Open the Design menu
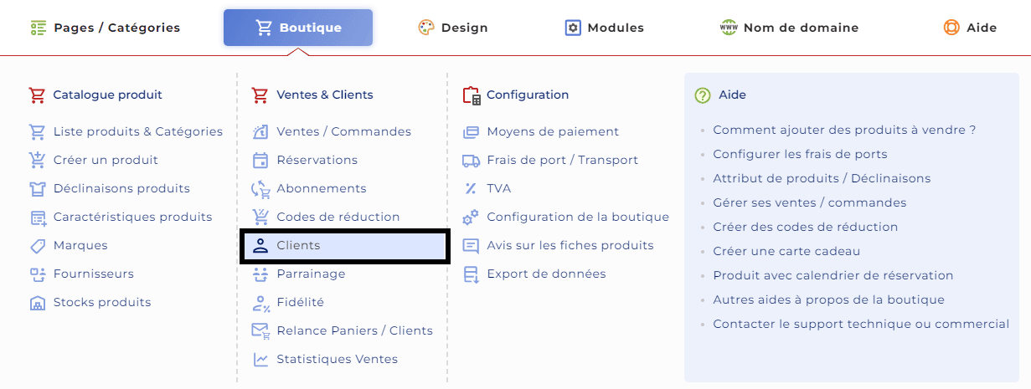Image resolution: width=1031 pixels, height=389 pixels. tap(453, 28)
